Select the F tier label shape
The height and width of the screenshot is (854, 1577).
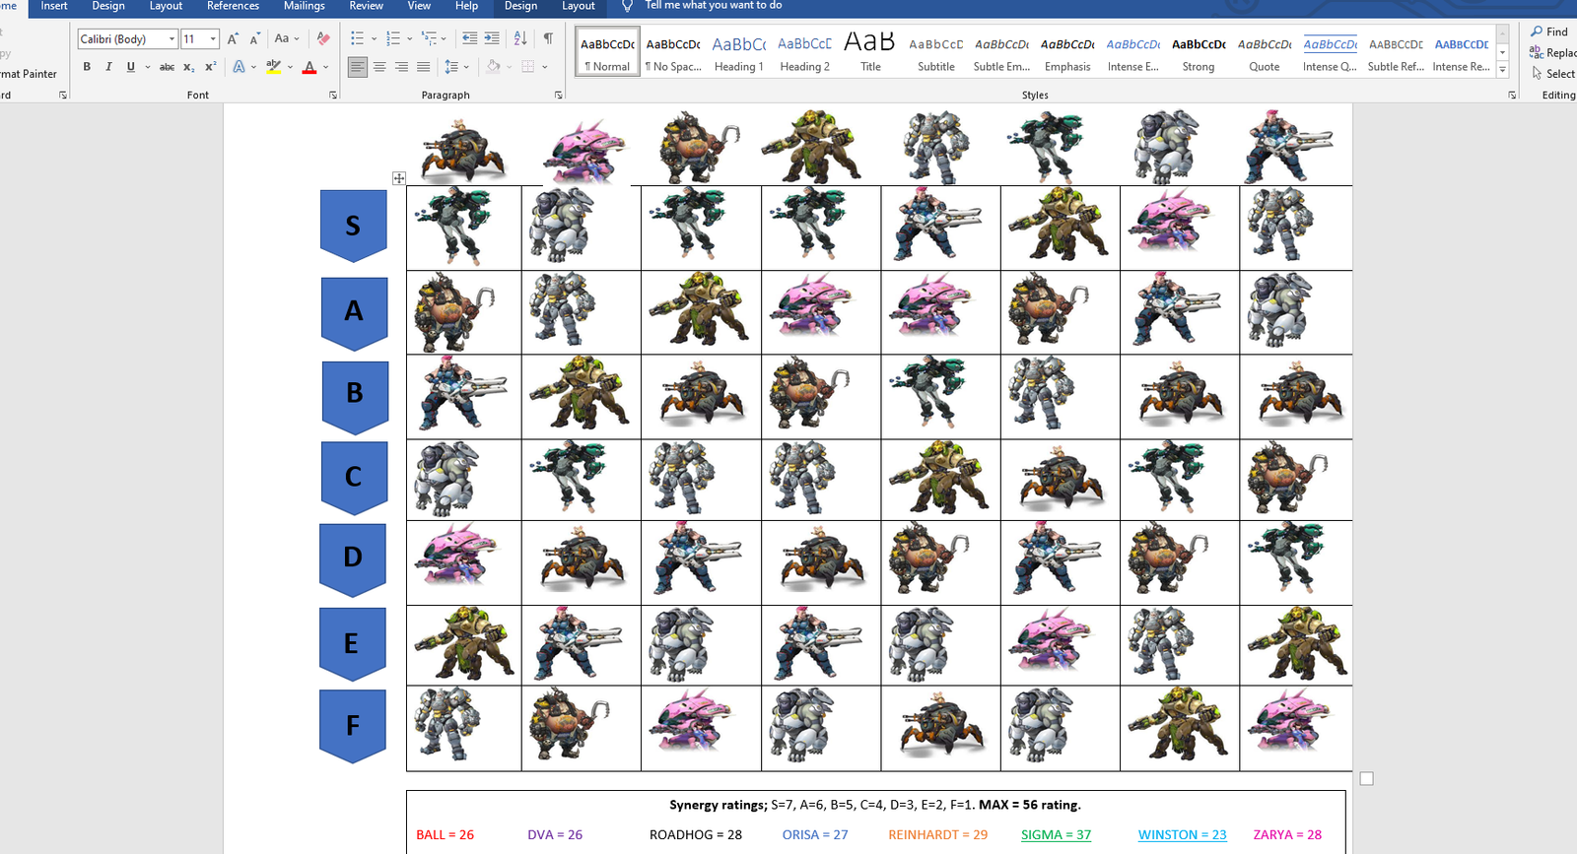coord(353,726)
